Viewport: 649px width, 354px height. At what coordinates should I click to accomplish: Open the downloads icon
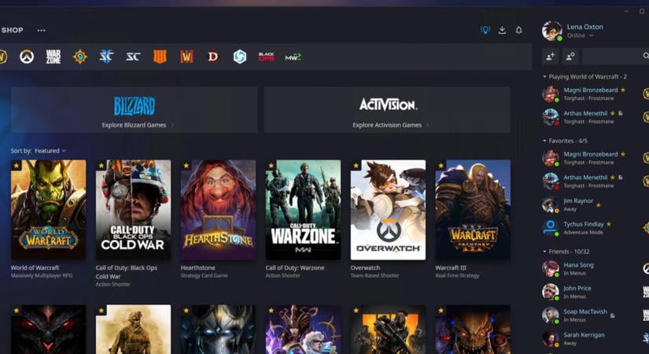[502, 30]
